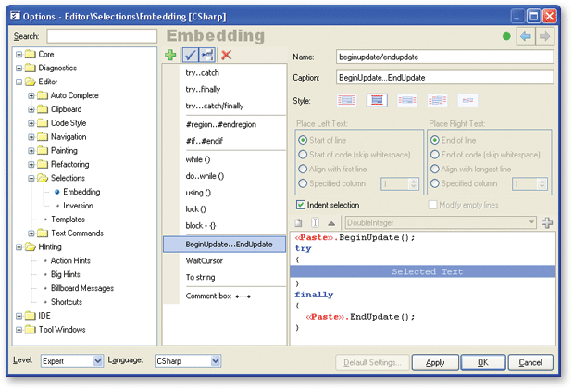The height and width of the screenshot is (390, 573).
Task: Go forward with the right arrow button
Action: click(x=545, y=36)
